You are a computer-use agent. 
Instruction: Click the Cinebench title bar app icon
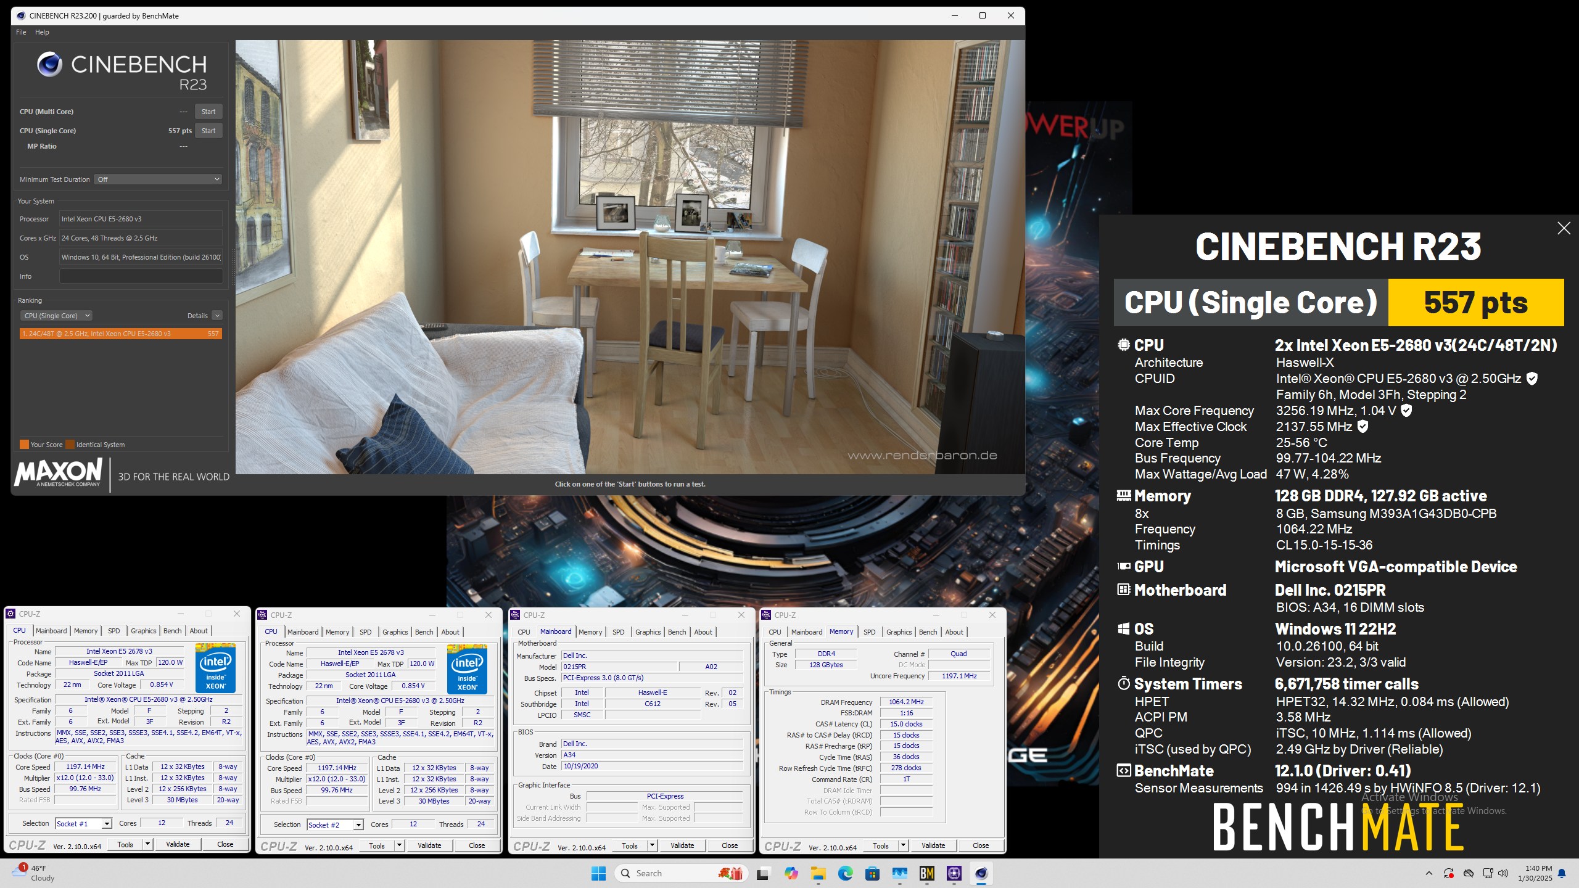pyautogui.click(x=21, y=15)
